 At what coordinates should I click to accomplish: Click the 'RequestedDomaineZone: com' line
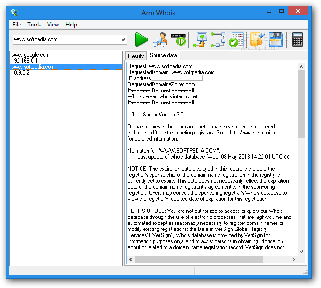click(x=161, y=84)
